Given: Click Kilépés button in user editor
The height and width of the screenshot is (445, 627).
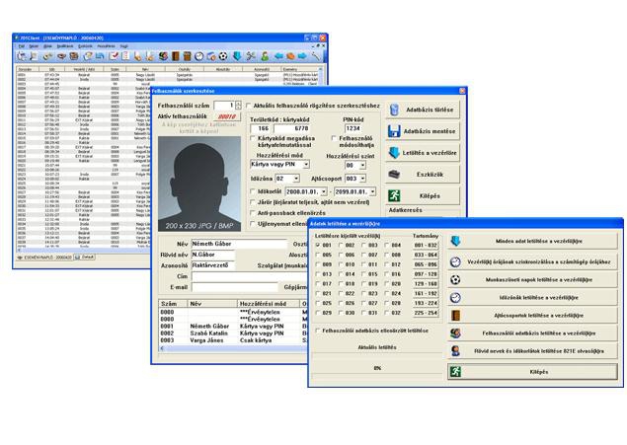Looking at the screenshot, I should (x=427, y=196).
